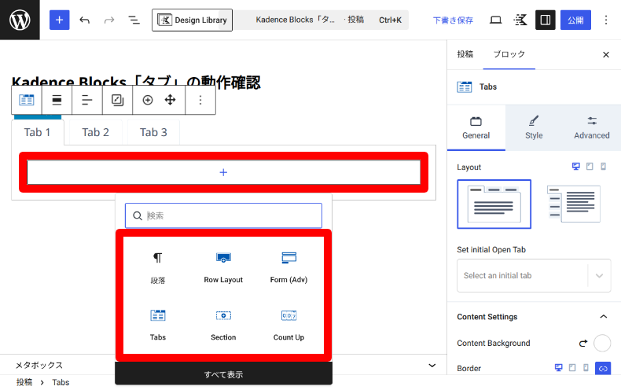Viewport: 621px width, 390px height.
Task: Select Tab 1
Action: (x=37, y=132)
